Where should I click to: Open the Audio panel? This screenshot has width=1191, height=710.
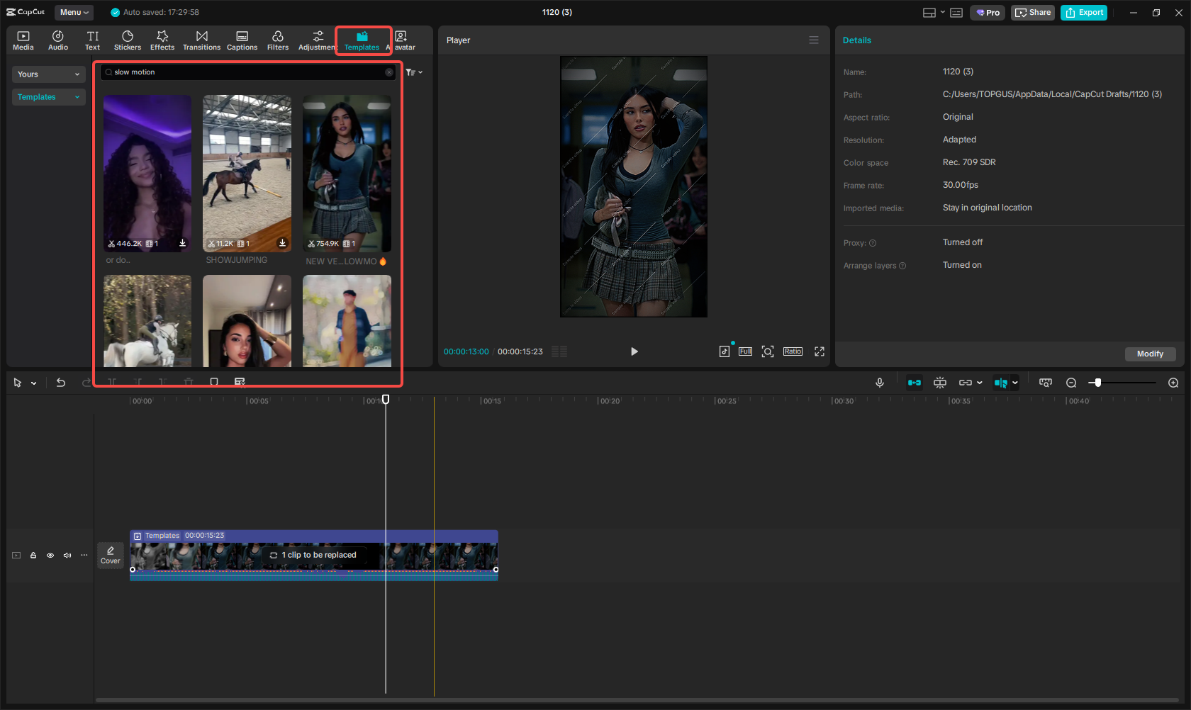click(x=57, y=40)
